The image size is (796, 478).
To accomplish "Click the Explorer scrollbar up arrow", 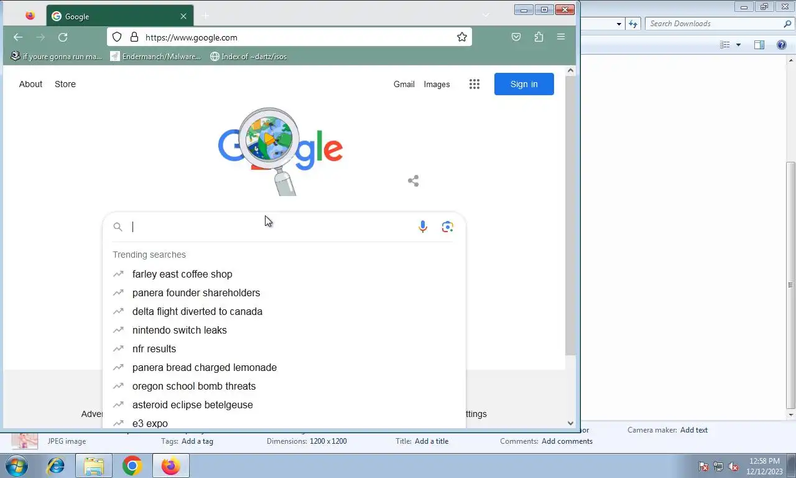I will (791, 60).
